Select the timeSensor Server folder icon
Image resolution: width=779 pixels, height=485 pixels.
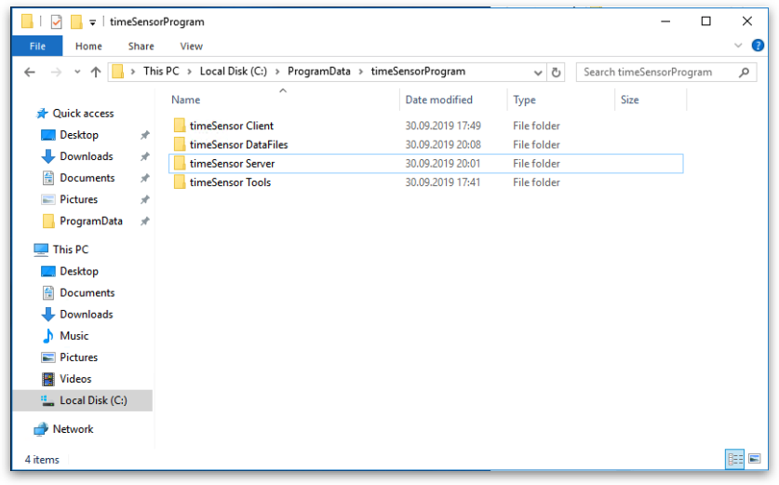180,164
